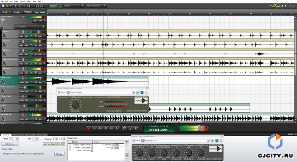Click the Threshold knob in Master Limiter
Image resolution: width=297 pixels, height=162 pixels.
coord(75,104)
